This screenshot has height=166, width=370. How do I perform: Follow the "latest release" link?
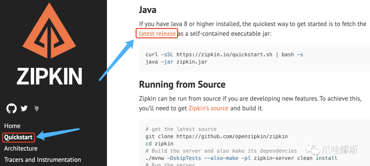coord(157,34)
